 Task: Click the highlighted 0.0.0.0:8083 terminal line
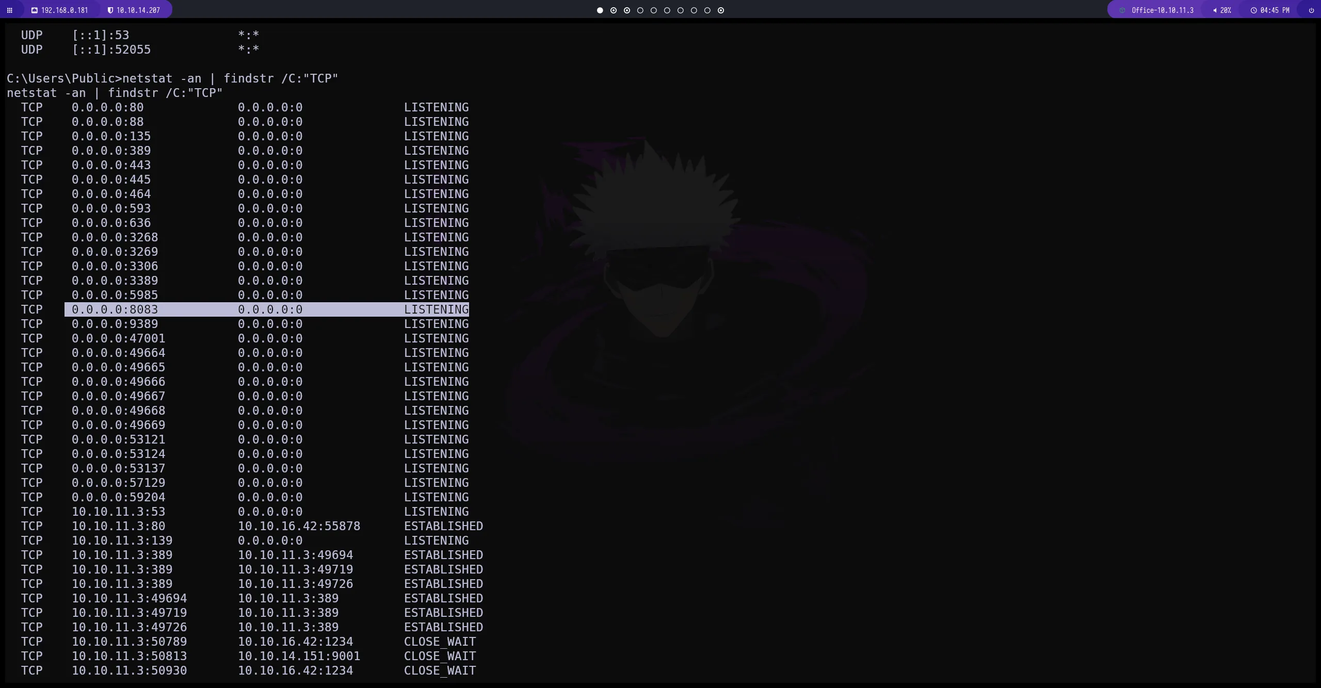[266, 309]
